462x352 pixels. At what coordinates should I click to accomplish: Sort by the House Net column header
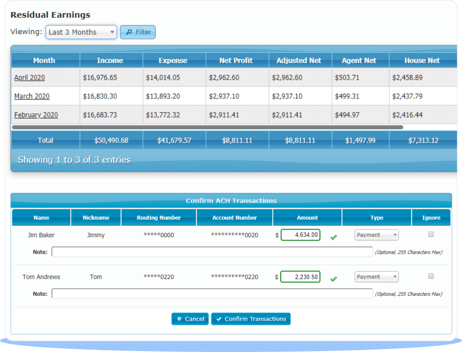coord(423,61)
